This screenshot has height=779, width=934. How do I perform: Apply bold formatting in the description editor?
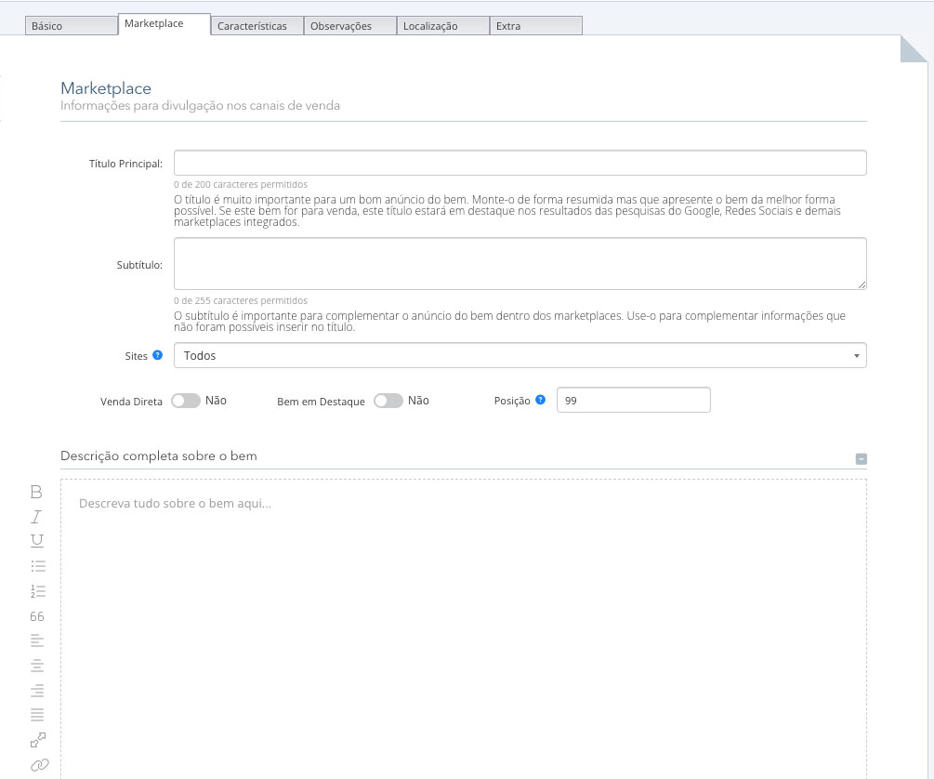pos(36,490)
